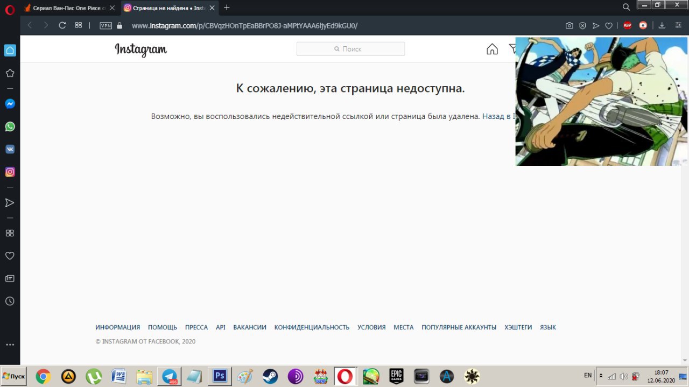Open Instagram panel in the Opera sidebar
Viewport: 689px width, 387px height.
[x=10, y=172]
